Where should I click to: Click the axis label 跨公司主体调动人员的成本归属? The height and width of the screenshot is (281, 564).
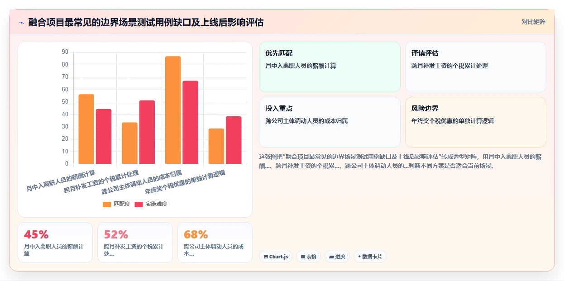point(142,182)
